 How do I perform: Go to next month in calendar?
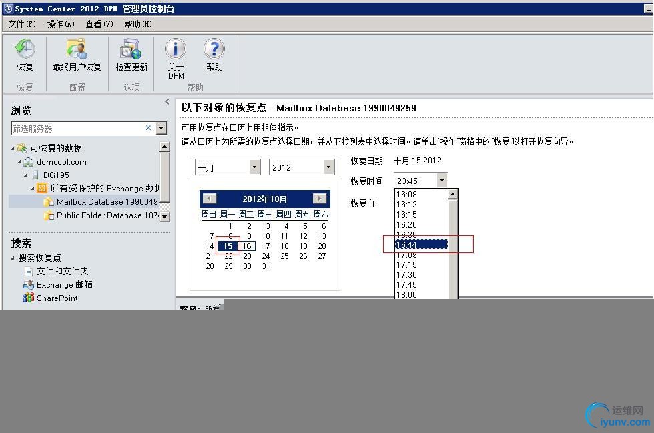(x=320, y=199)
